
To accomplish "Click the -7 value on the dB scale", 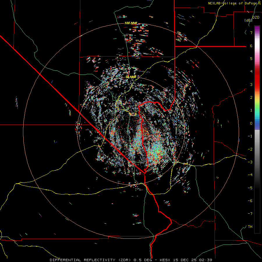I will point(250,214).
